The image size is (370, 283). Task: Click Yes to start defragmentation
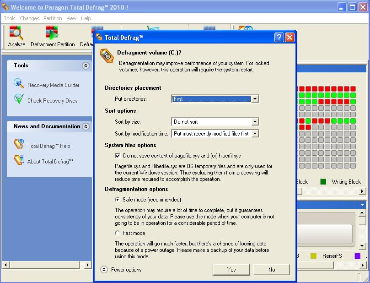coord(231,270)
